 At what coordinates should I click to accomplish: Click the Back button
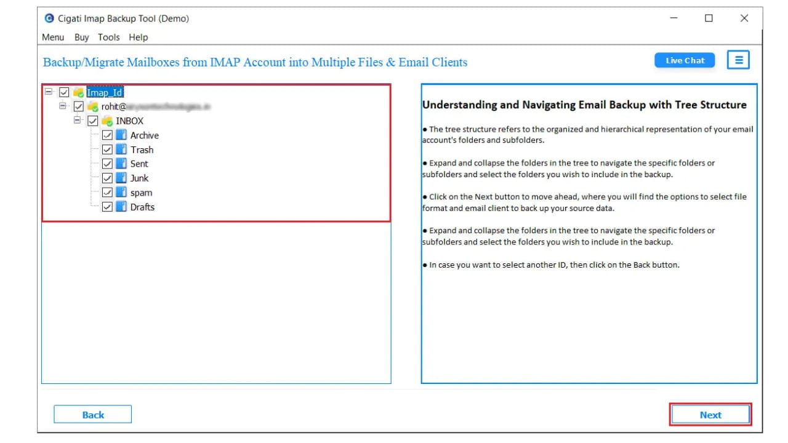(93, 415)
